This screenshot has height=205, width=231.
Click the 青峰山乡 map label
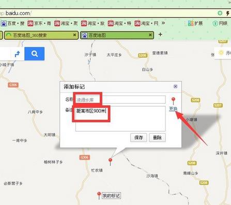click(191, 173)
